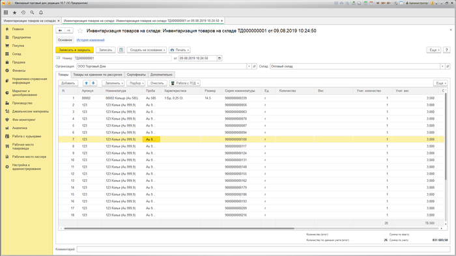Open Продажа section in sidebar

(x=19, y=62)
